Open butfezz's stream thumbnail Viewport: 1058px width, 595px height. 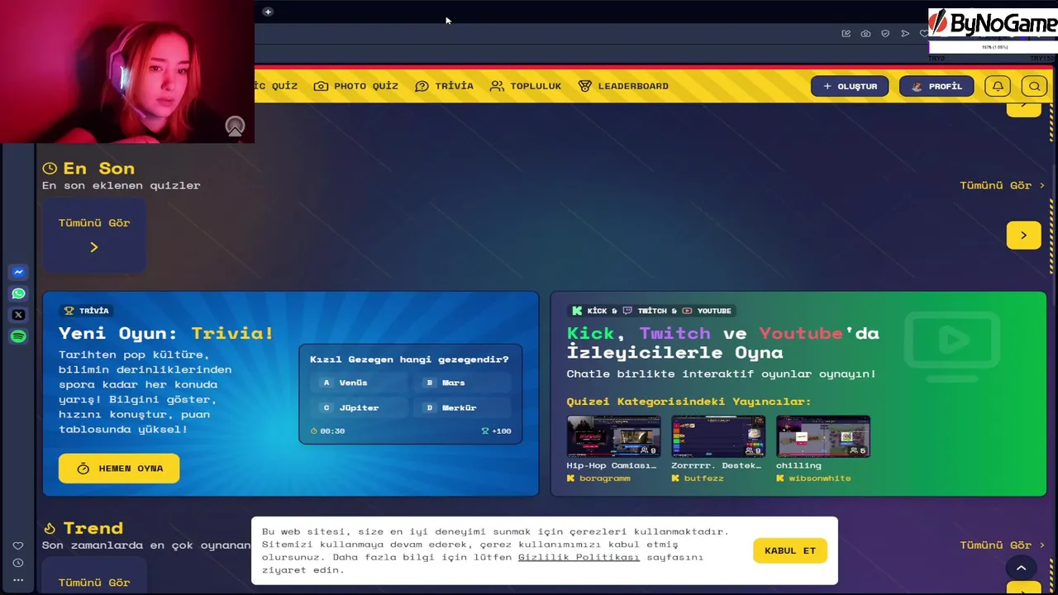718,436
